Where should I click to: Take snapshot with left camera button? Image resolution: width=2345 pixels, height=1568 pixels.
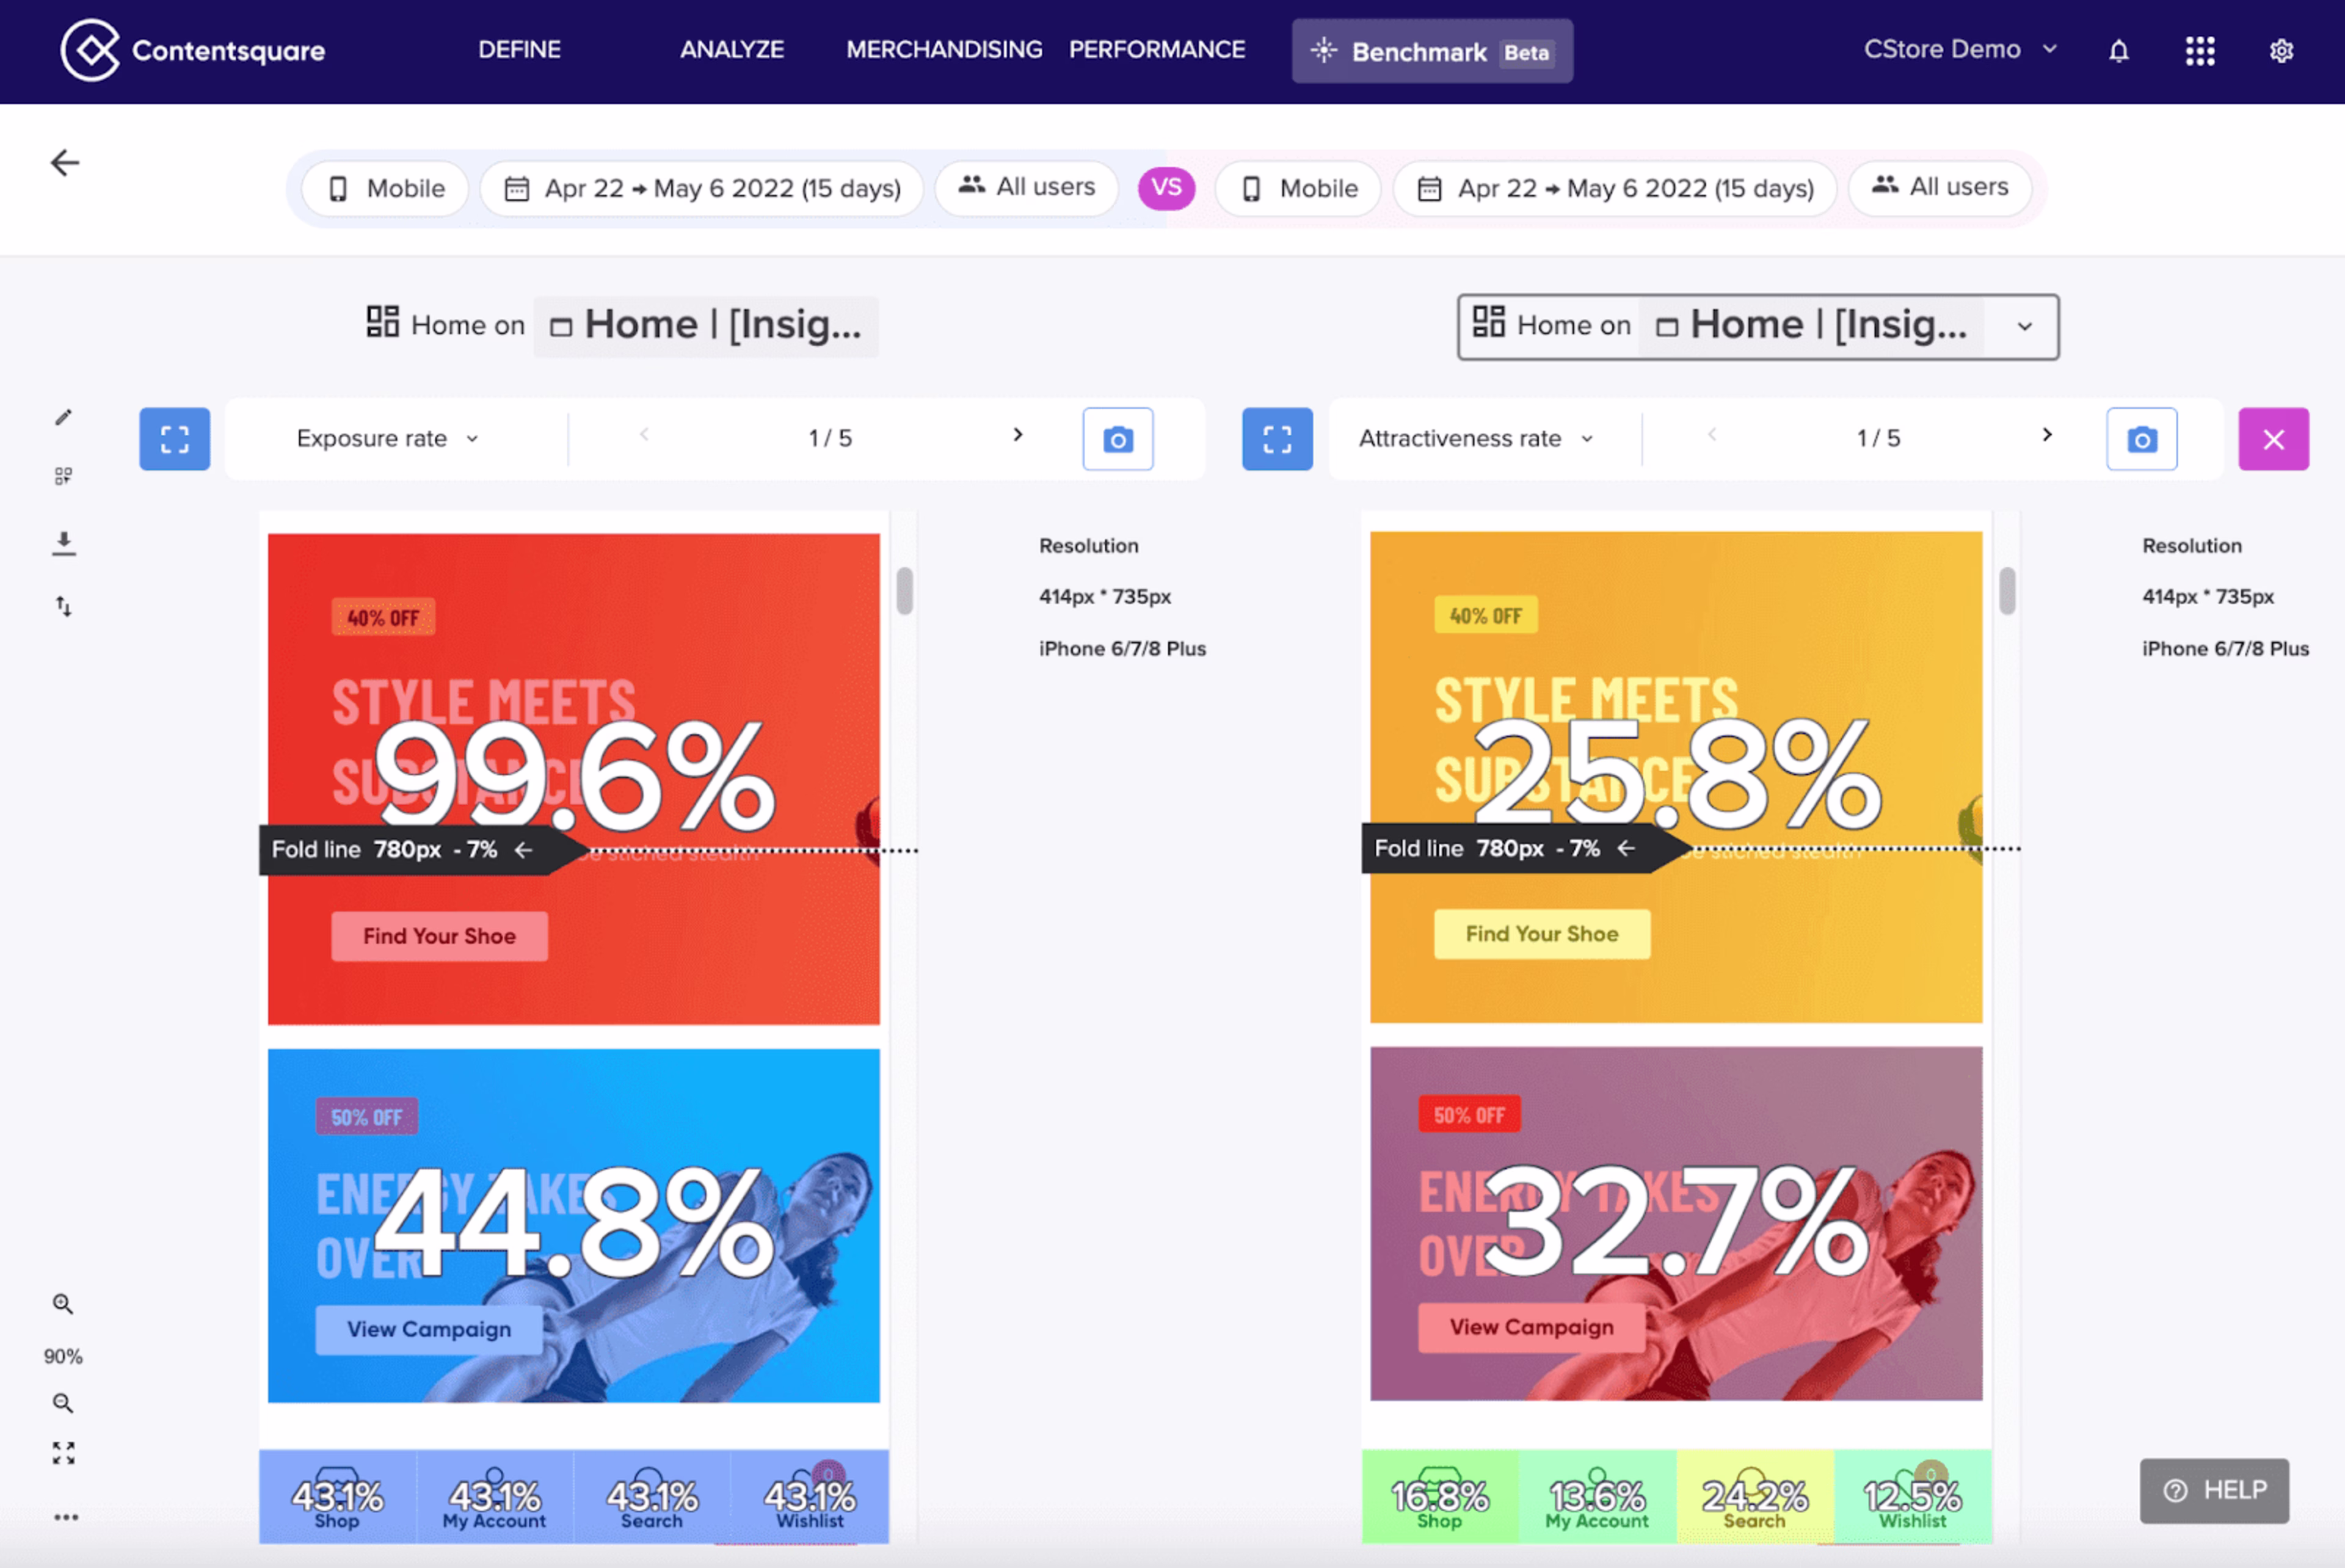pyautogui.click(x=1117, y=439)
